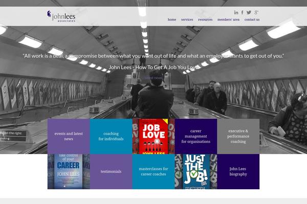Click the faint latest news link
307x204 pixels.
click(x=153, y=78)
